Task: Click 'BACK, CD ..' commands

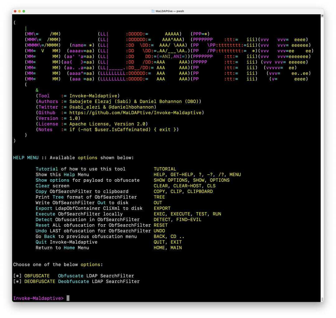Action: pos(169,236)
